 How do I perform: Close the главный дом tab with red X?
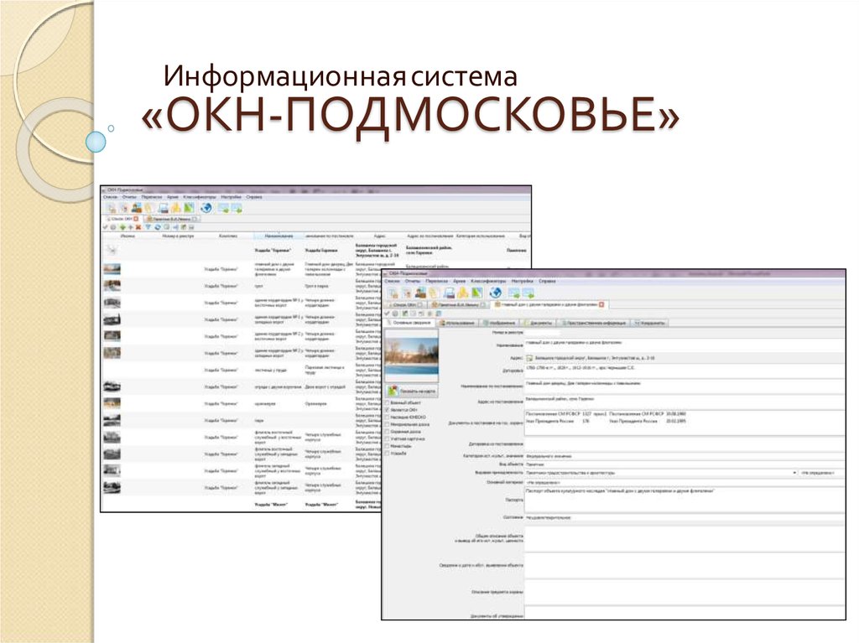601,304
